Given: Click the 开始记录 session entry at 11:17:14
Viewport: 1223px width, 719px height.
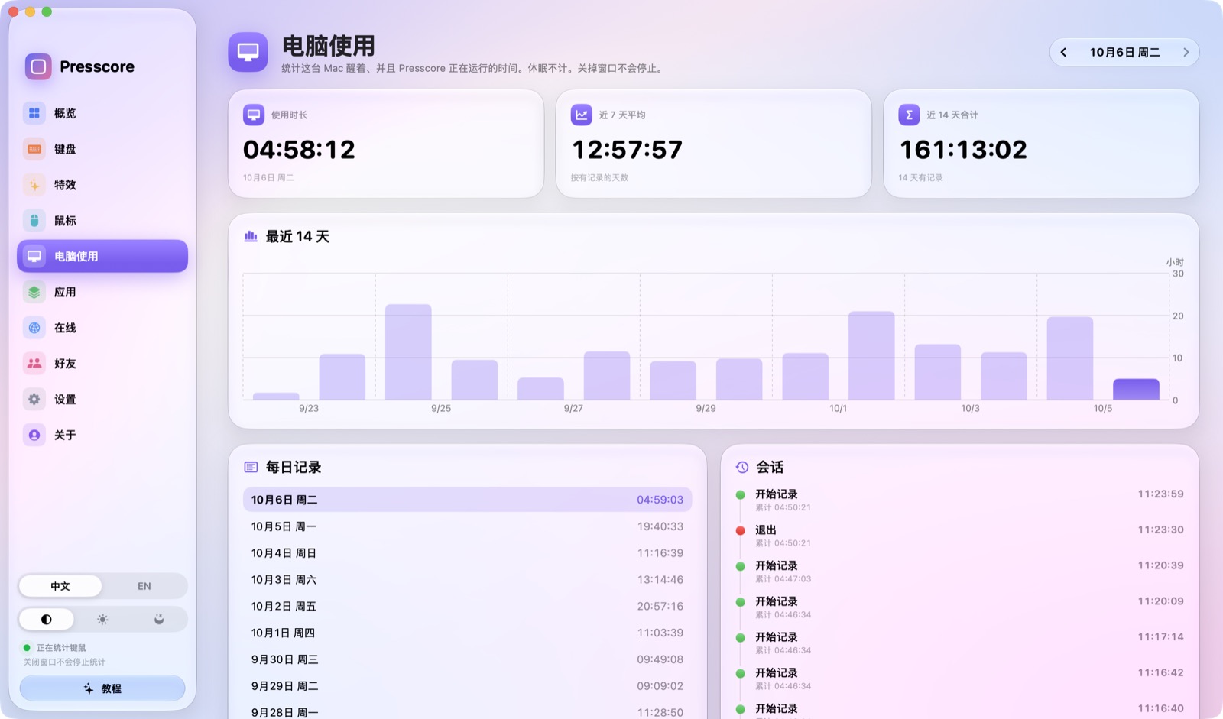Looking at the screenshot, I should tap(959, 643).
